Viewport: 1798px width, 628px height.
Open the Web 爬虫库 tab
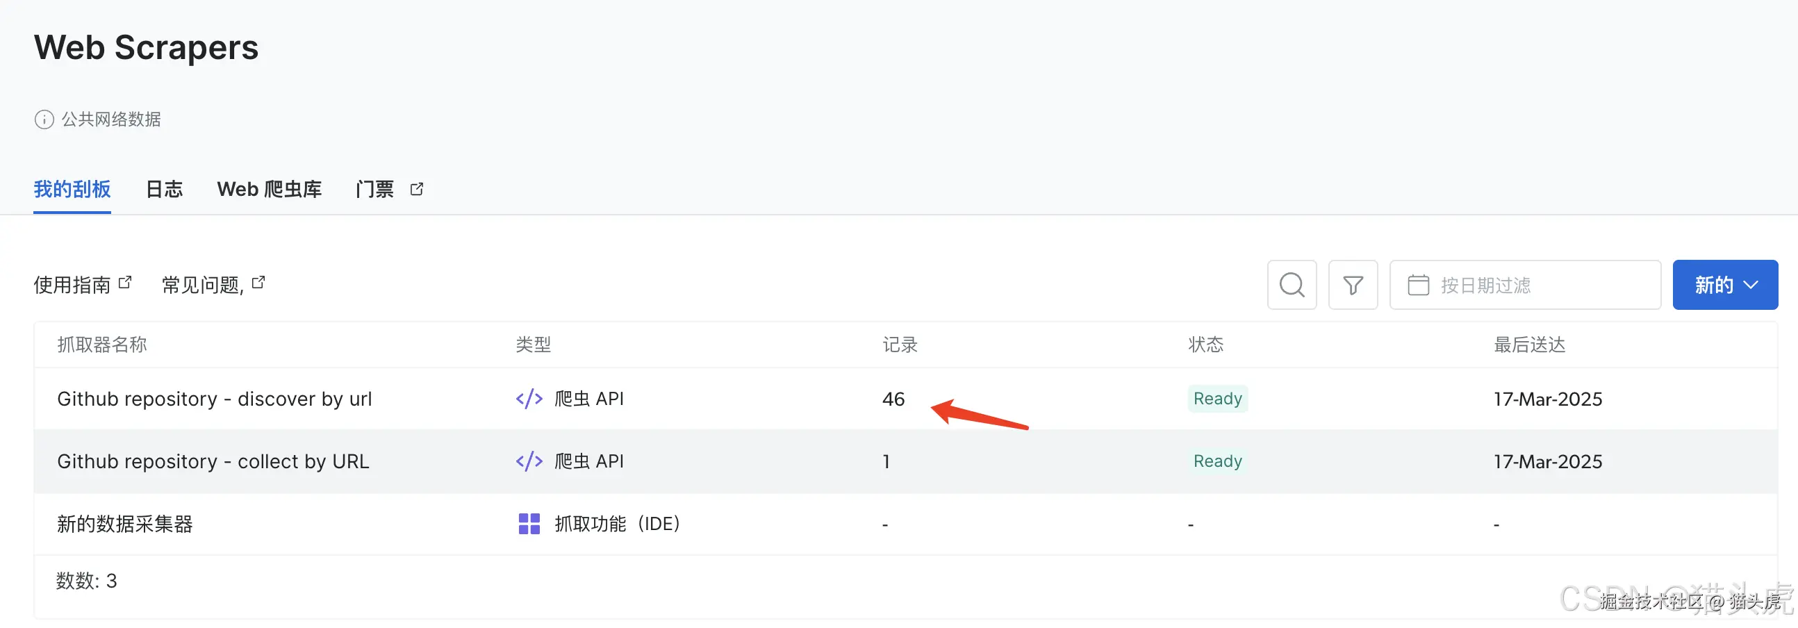[270, 189]
